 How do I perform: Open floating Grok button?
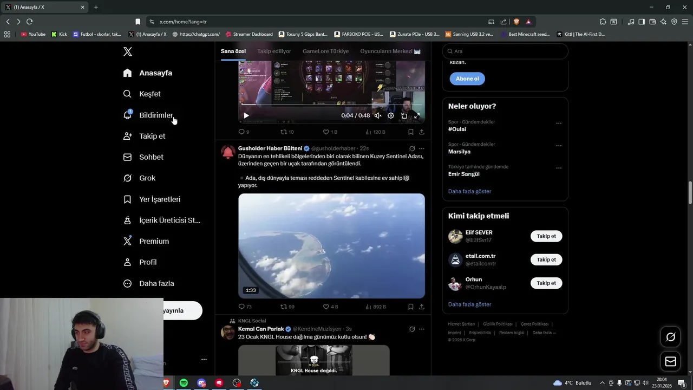pyautogui.click(x=671, y=337)
